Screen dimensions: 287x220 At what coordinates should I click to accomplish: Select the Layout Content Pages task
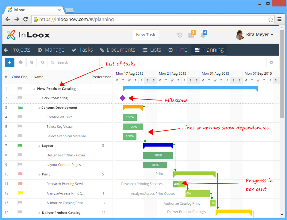63,165
